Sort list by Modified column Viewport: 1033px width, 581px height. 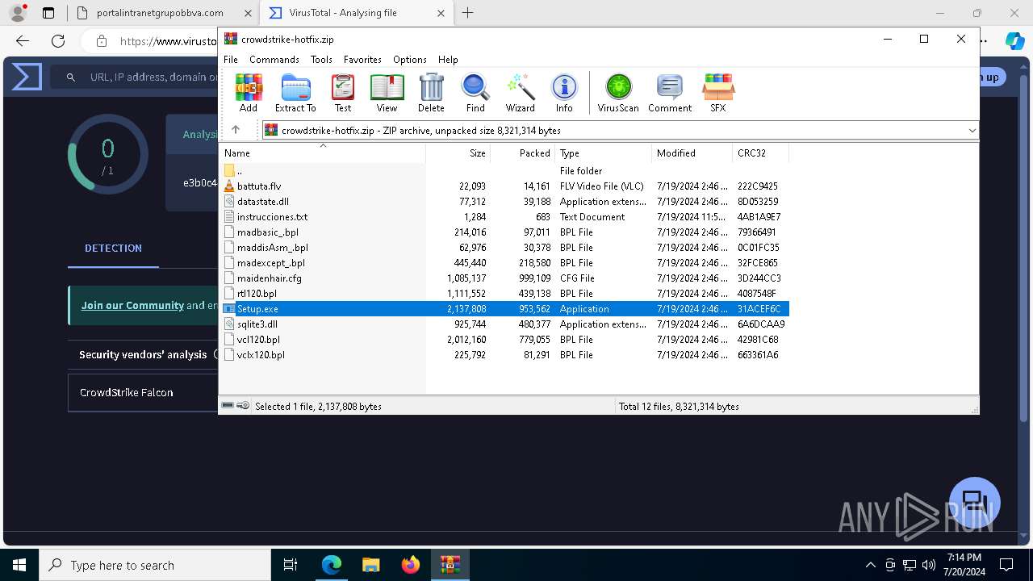click(x=692, y=153)
